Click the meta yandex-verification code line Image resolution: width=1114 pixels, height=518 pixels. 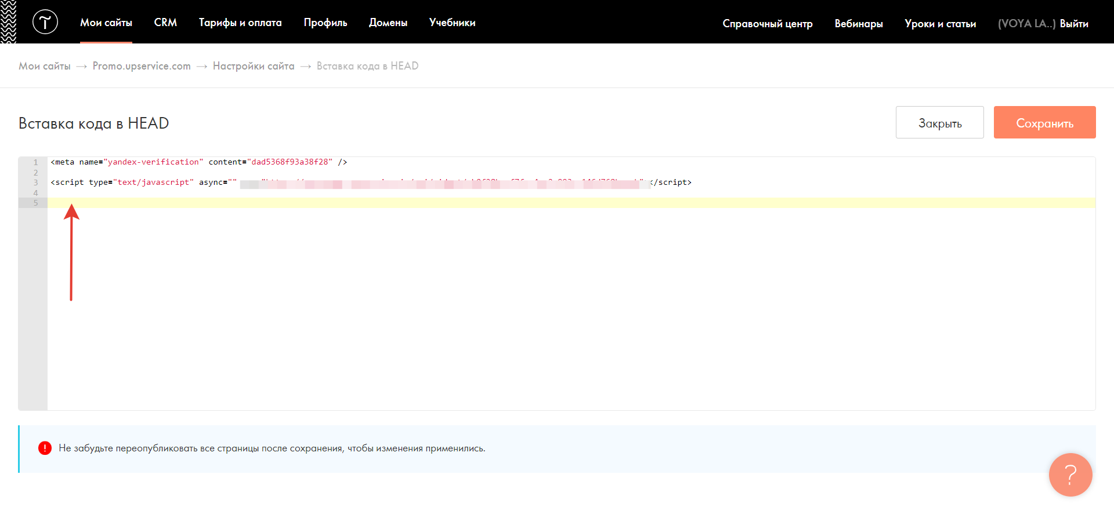199,162
